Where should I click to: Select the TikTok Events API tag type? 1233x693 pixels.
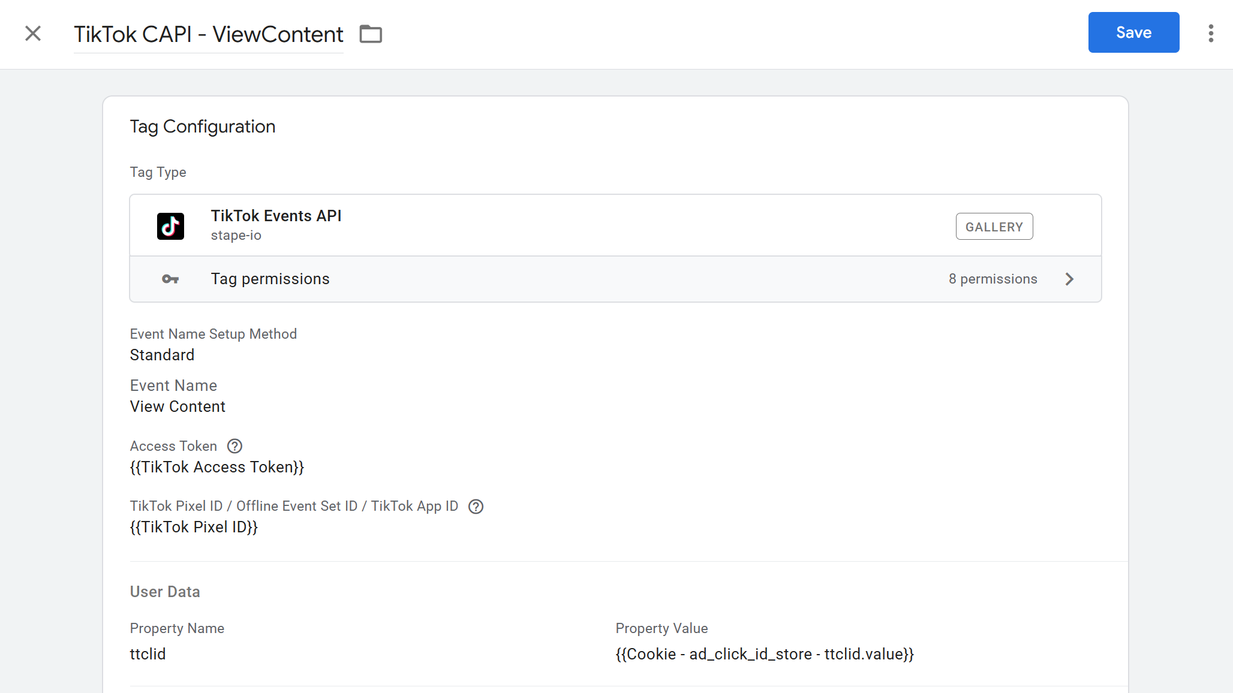point(276,216)
